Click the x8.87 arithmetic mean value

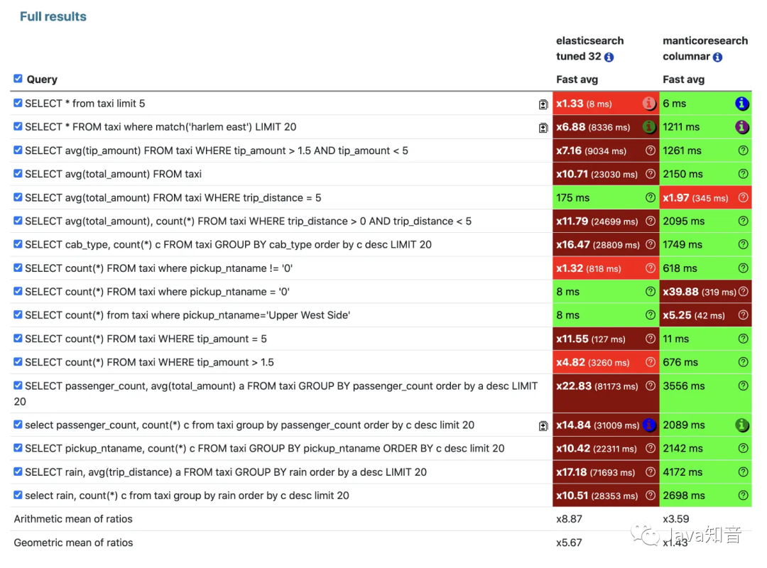pyautogui.click(x=570, y=519)
